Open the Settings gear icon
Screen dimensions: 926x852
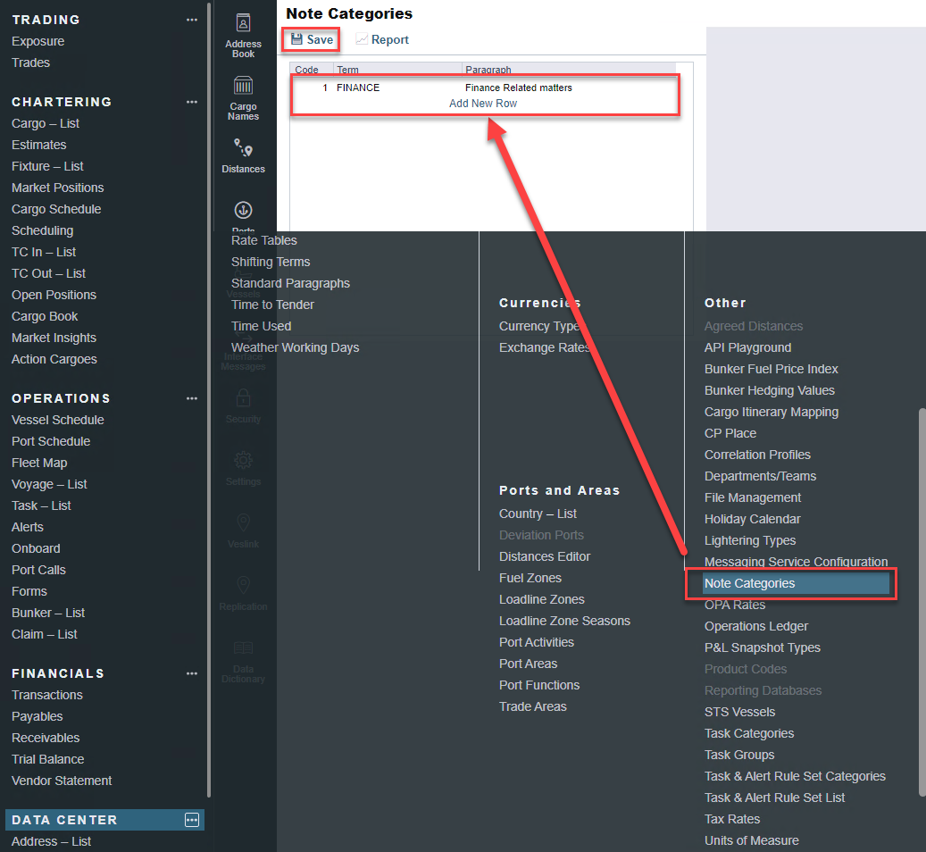pyautogui.click(x=243, y=461)
